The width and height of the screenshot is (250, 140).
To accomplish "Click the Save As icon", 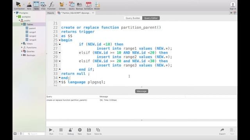I will [x=98, y=130].
